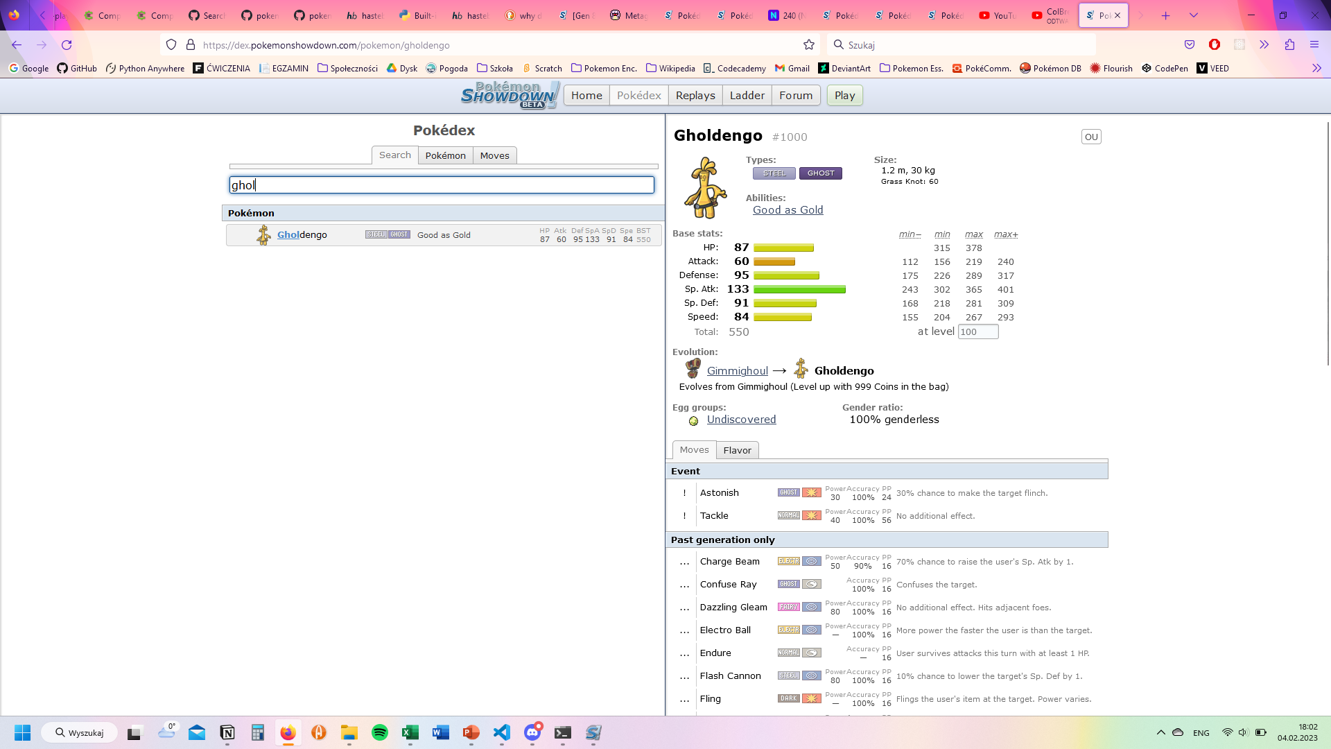1331x749 pixels.
Task: Select the Moves tab under Gholdengo
Action: tap(694, 449)
